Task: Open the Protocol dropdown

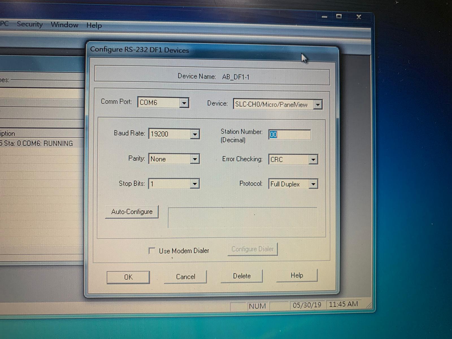Action: point(313,184)
